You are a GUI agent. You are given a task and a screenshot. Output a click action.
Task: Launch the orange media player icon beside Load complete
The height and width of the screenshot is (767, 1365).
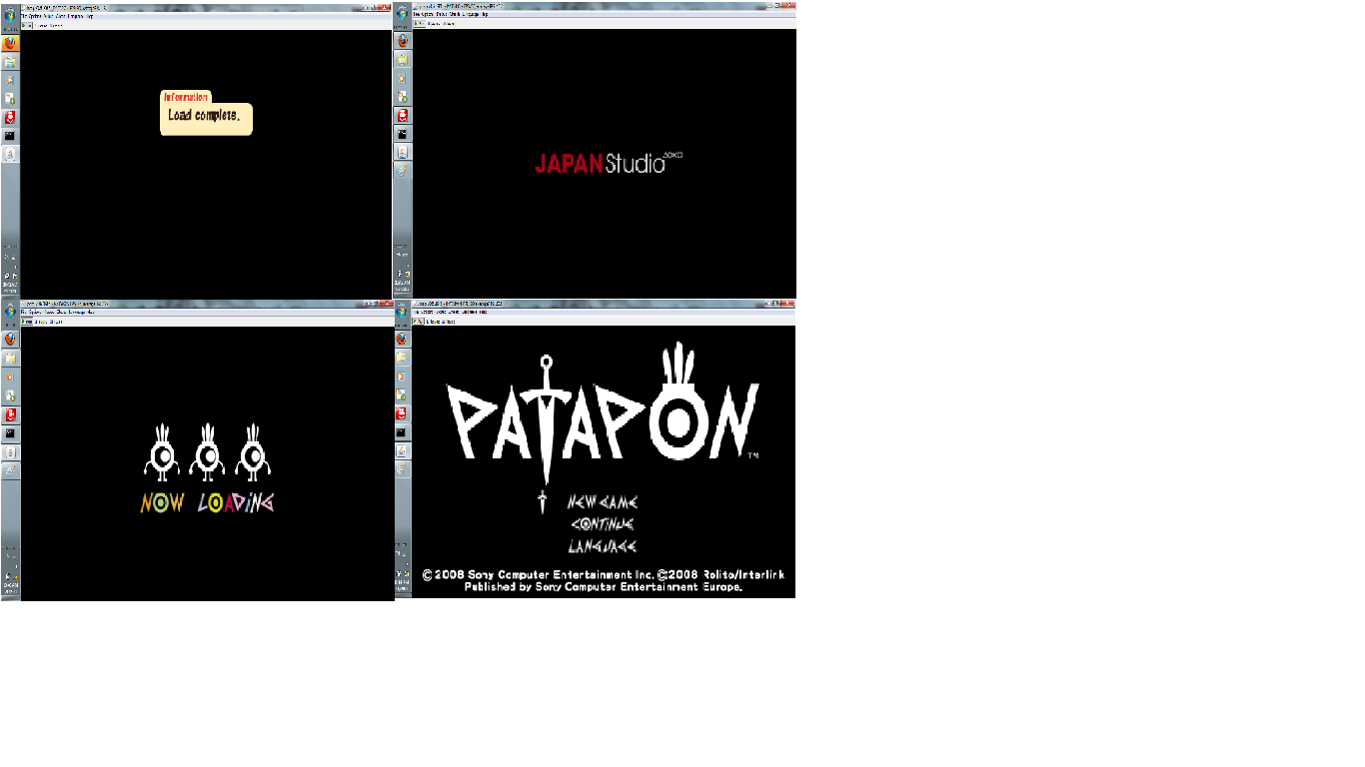click(10, 80)
